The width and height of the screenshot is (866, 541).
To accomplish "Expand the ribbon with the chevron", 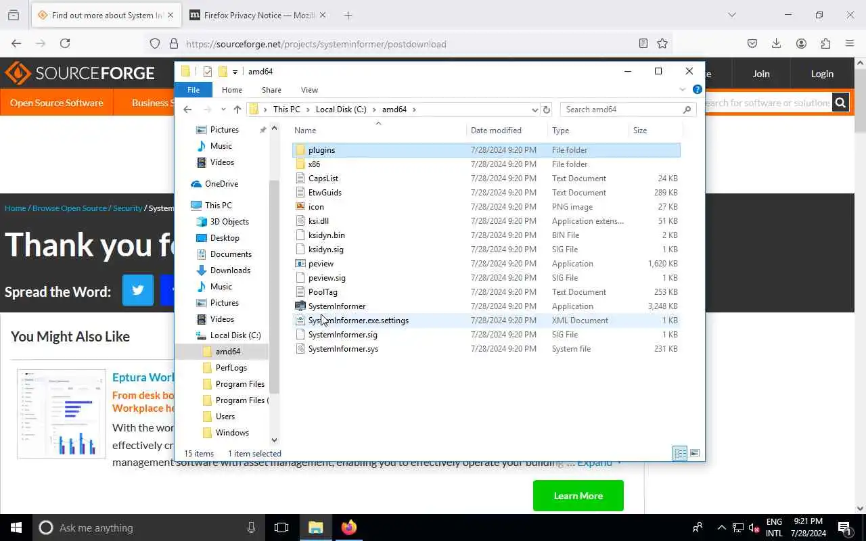I will coord(682,90).
